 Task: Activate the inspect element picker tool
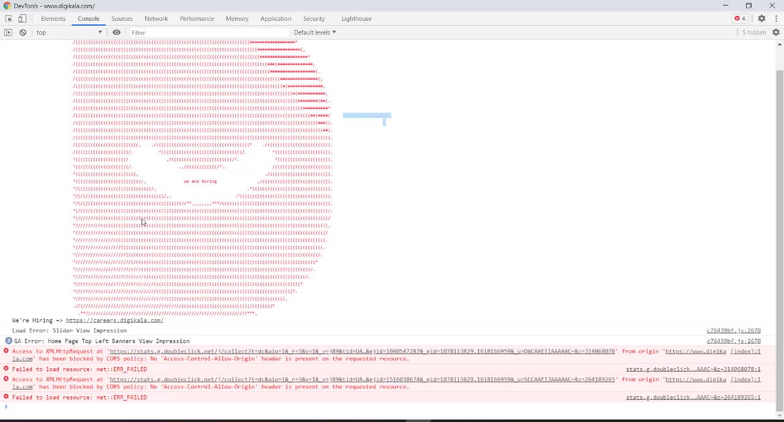tap(9, 18)
